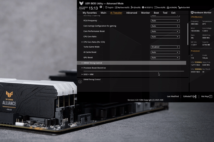Open GPU Boost dropdown
This screenshot has height=142, width=214.
(165, 58)
